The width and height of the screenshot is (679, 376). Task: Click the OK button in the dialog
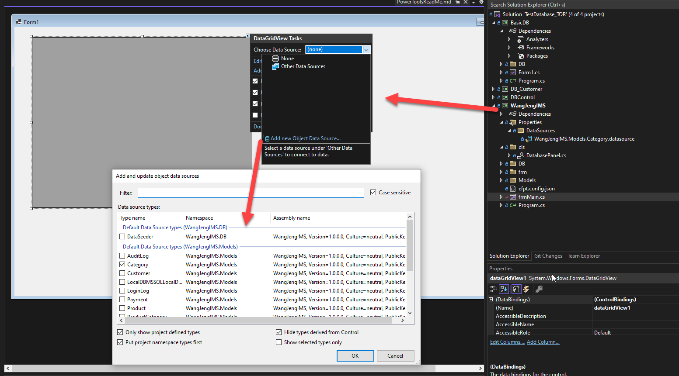(355, 356)
